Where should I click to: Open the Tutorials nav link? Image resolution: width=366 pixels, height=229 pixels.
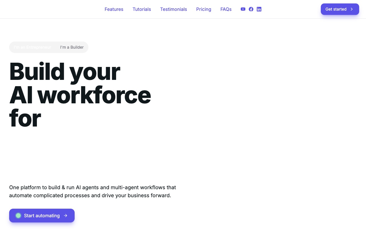point(142,9)
